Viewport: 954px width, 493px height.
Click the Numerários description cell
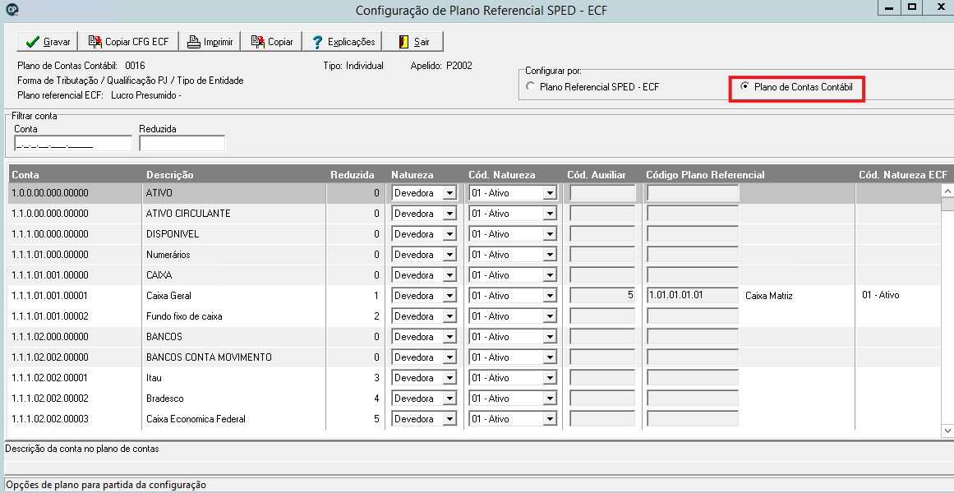click(x=168, y=255)
